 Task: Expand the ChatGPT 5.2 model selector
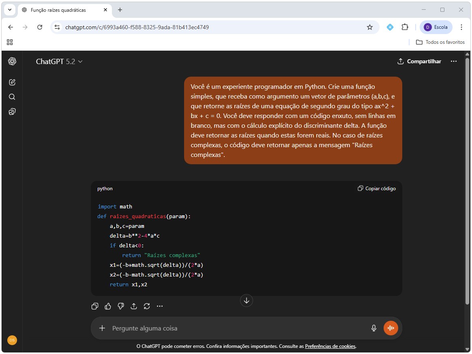point(59,62)
